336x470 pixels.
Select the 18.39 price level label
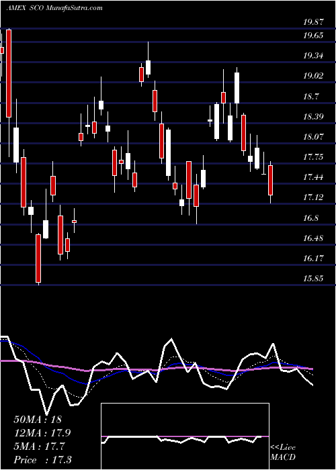click(x=314, y=117)
